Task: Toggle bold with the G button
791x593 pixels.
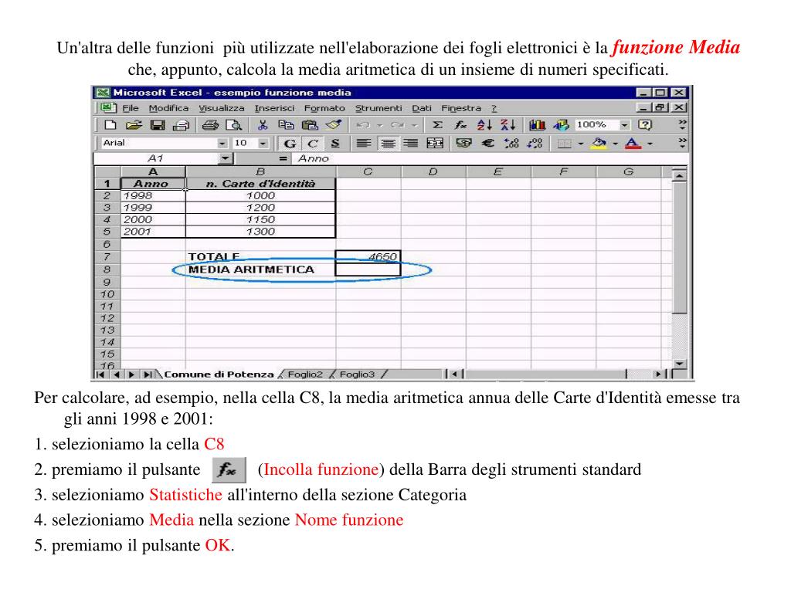Action: pos(290,144)
